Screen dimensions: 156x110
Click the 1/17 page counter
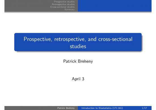144,108
